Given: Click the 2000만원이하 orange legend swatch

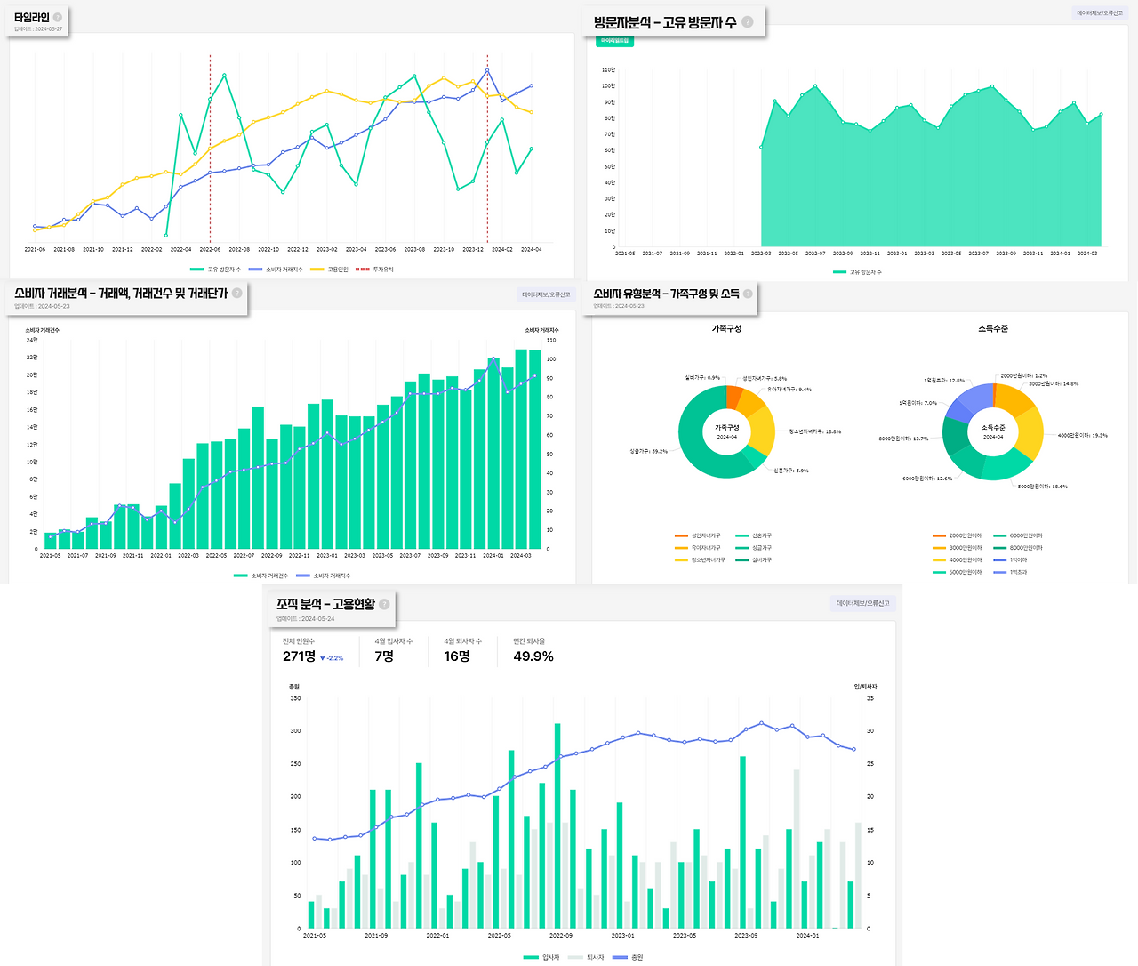Looking at the screenshot, I should 939,535.
